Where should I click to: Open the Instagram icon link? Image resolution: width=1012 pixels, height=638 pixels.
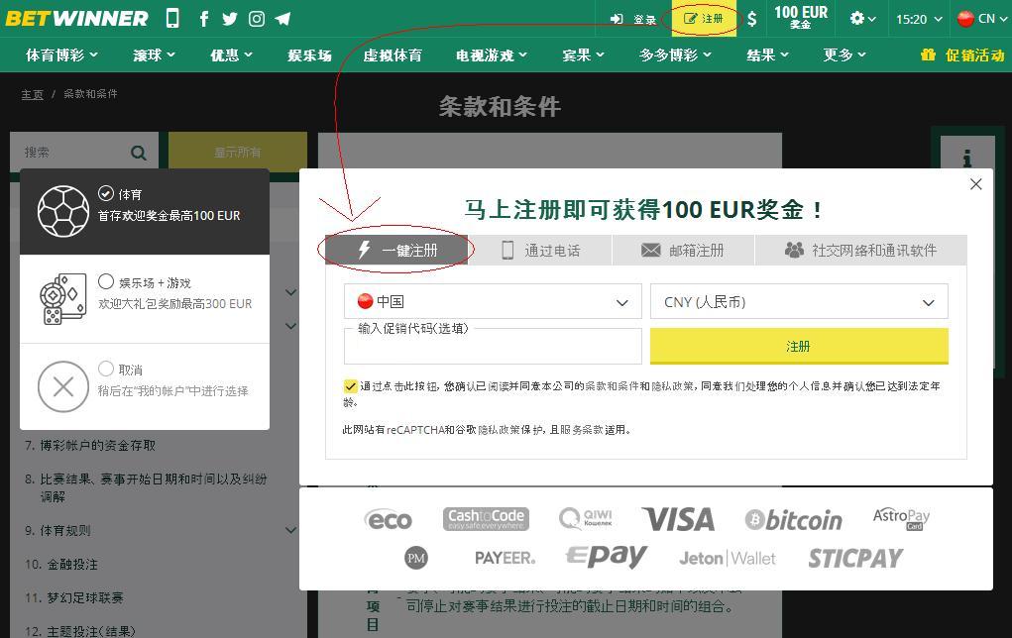(257, 19)
